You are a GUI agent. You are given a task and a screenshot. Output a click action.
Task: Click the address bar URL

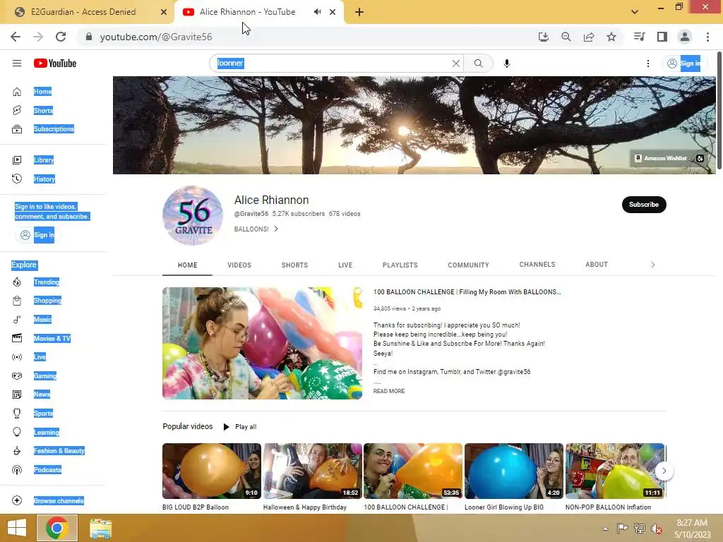click(156, 37)
